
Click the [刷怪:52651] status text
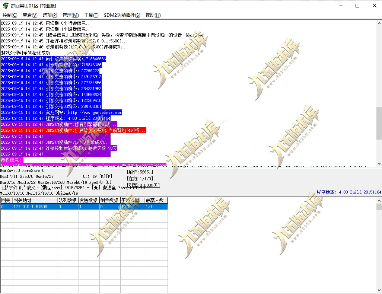(140, 172)
